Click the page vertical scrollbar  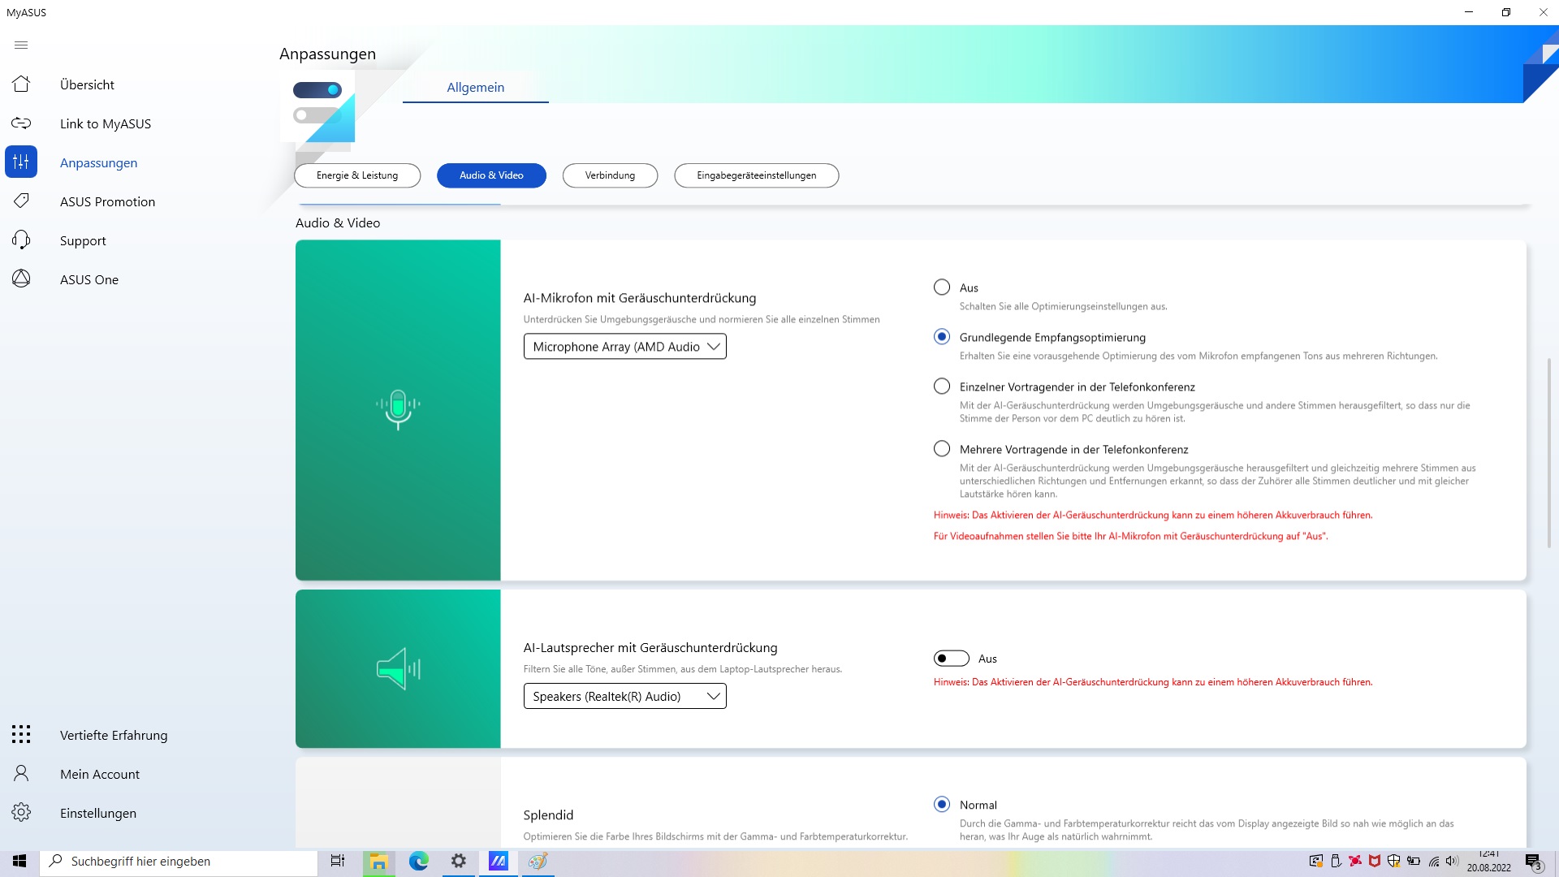point(1548,452)
